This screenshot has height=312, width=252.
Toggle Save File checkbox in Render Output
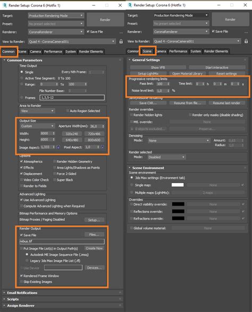21,235
